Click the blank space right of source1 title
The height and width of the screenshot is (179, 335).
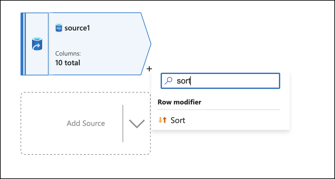(115, 28)
